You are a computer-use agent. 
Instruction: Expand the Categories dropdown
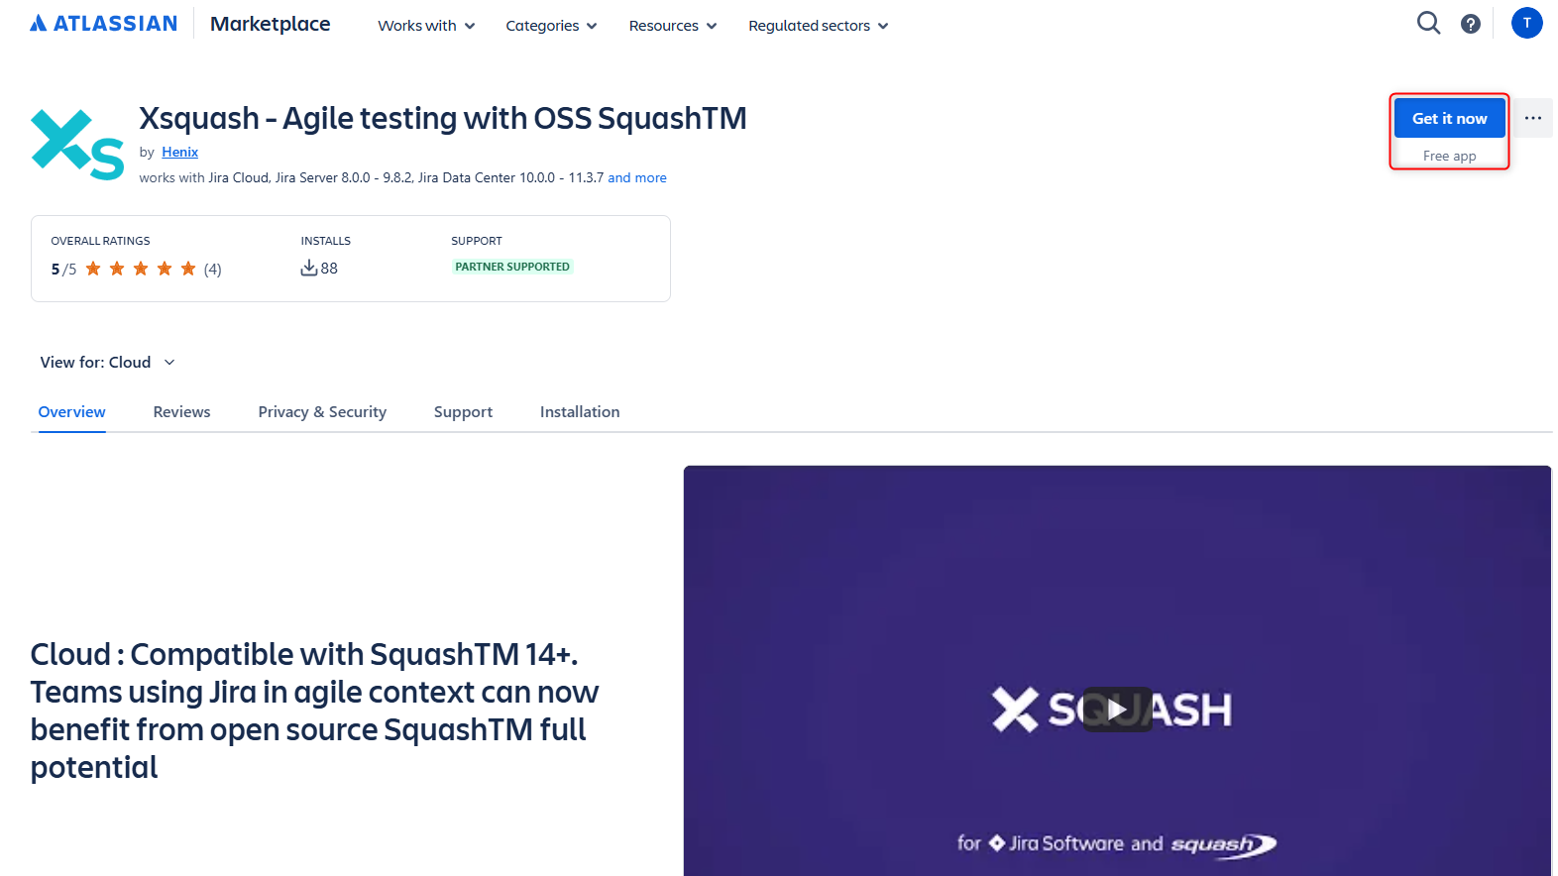point(551,26)
